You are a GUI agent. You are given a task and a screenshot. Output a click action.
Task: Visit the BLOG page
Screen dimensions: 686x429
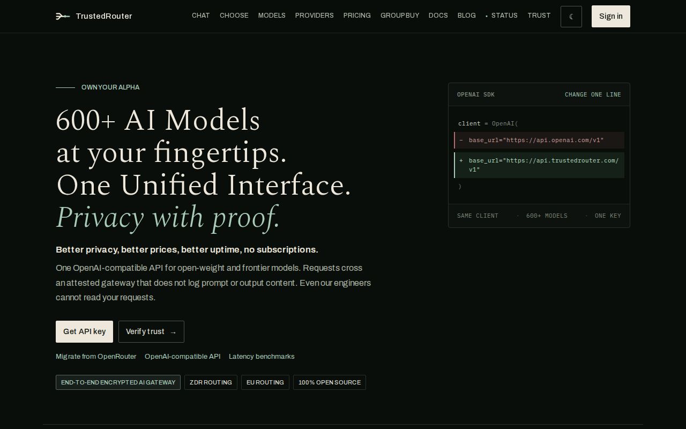(467, 16)
